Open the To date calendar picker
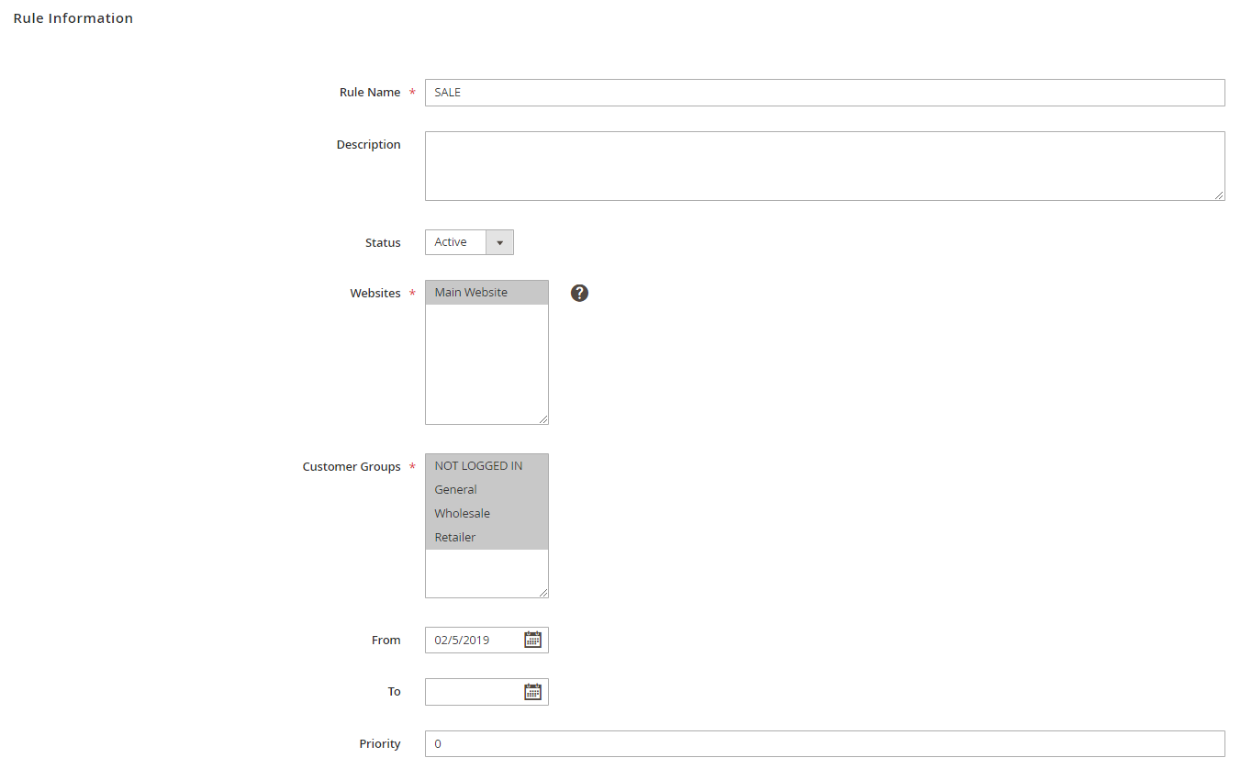Image resolution: width=1241 pixels, height=769 pixels. (532, 692)
